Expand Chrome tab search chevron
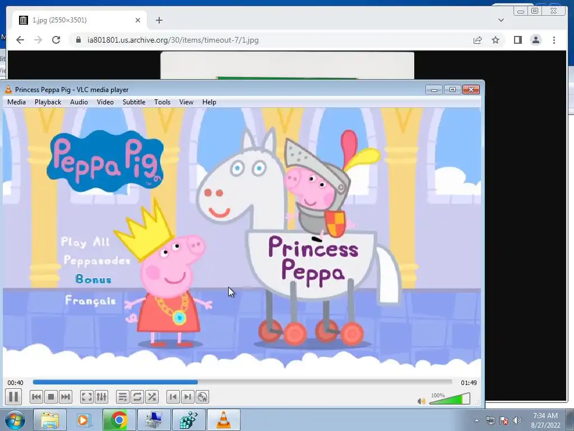The image size is (574, 431). point(501,20)
